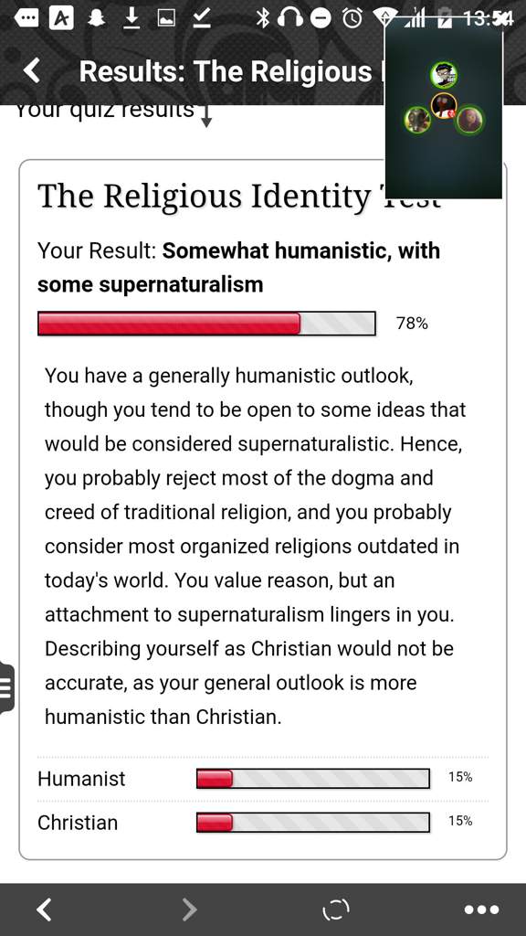Tap the Humanist 15% score bar

point(313,779)
